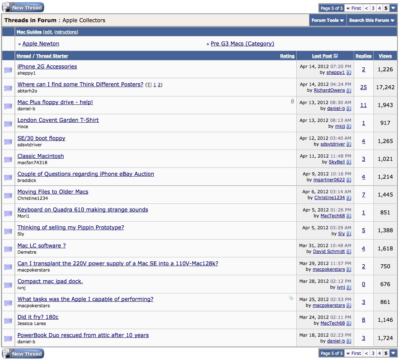The height and width of the screenshot is (364, 401).
Task: Click the multipage icon on Think Different Posters thread
Action: pyautogui.click(x=149, y=84)
